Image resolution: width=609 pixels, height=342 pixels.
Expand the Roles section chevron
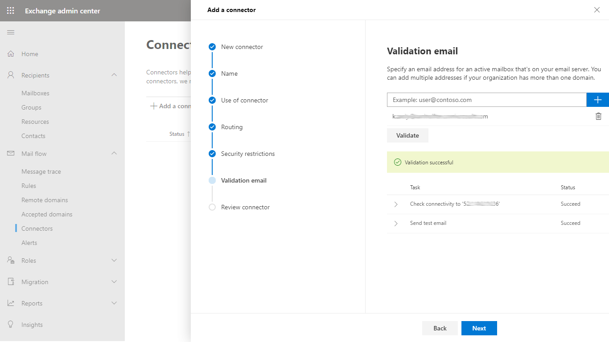coord(114,261)
